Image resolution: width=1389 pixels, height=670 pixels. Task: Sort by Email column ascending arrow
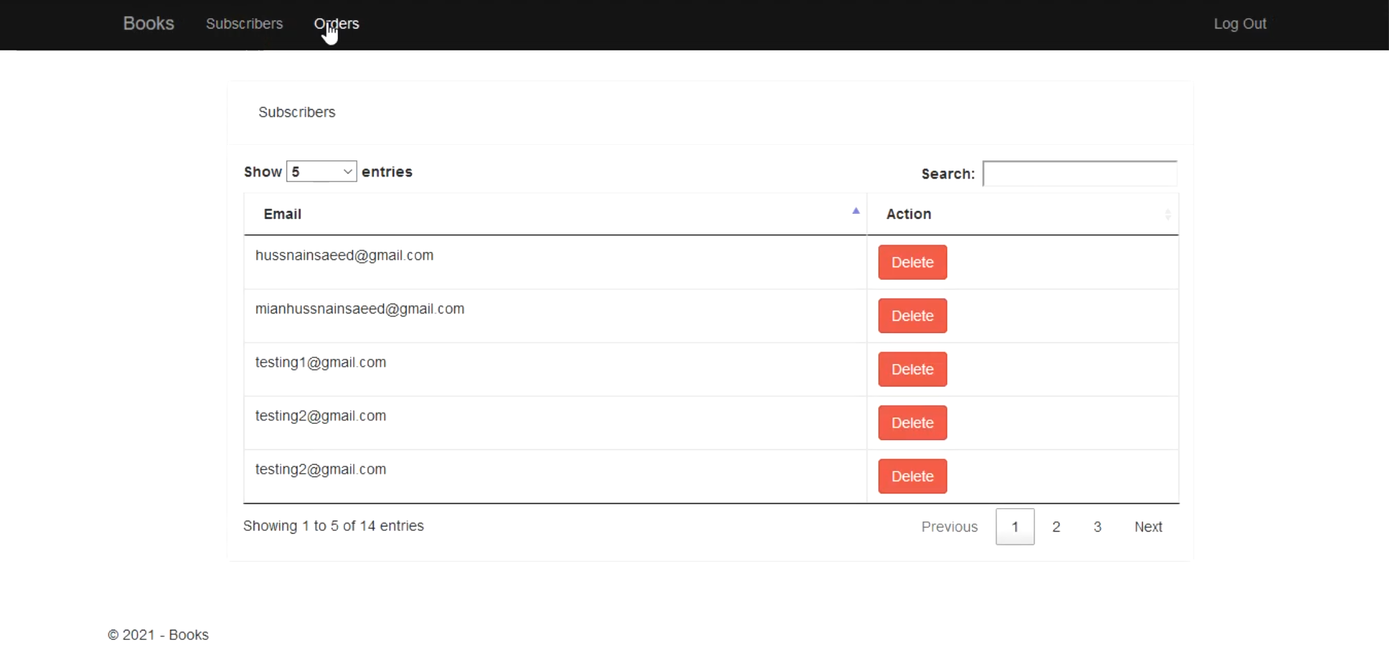coord(855,212)
